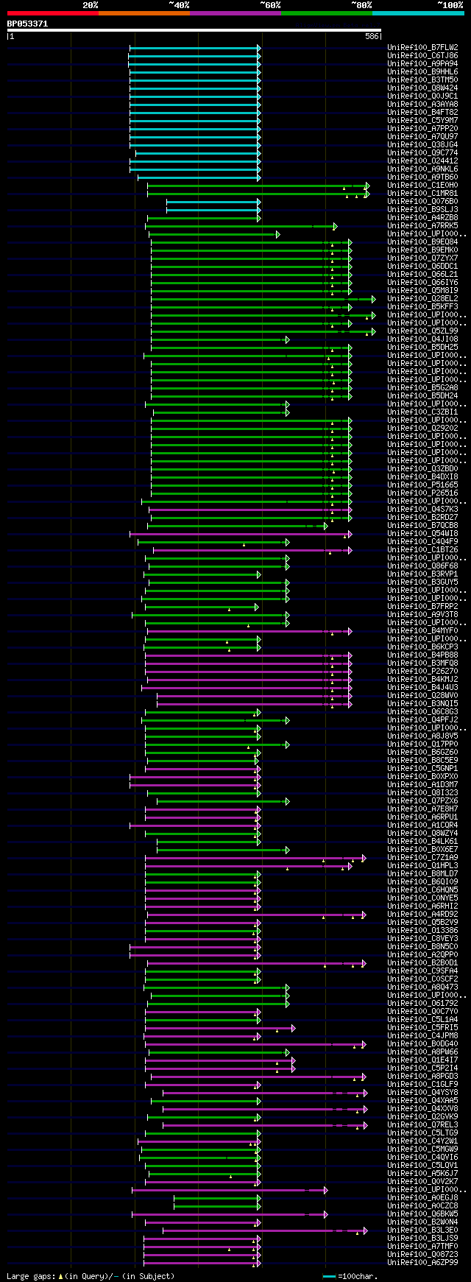471x1282 pixels.
Task: Click the UniRef100_B9SLJ3 label
Action: coord(422,210)
